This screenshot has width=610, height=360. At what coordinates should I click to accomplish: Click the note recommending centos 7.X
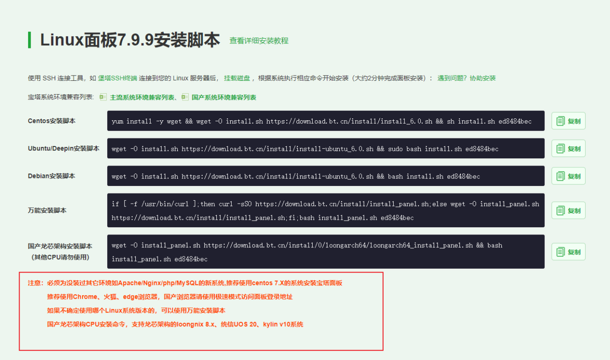(185, 283)
